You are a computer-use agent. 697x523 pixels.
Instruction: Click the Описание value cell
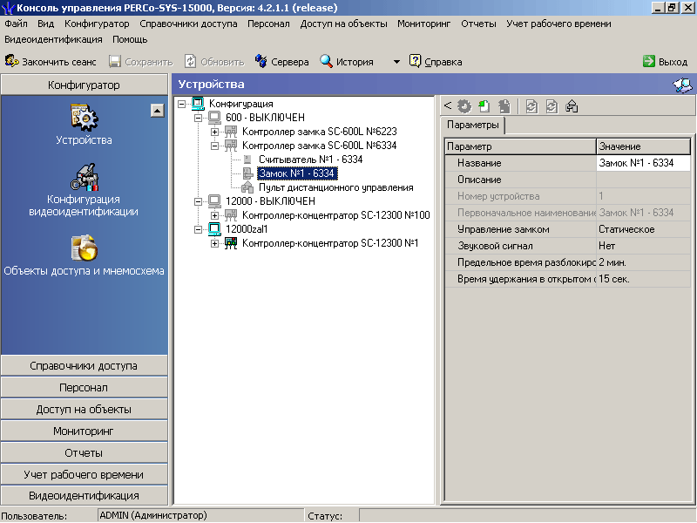coord(643,180)
